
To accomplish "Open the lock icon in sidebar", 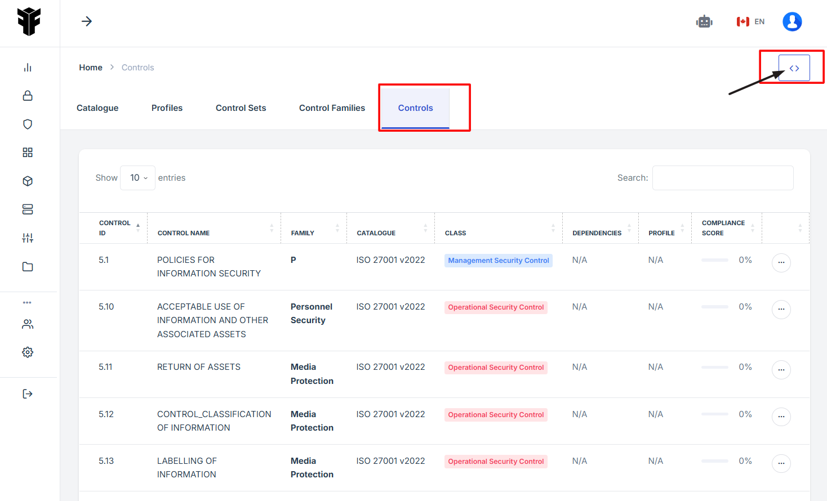I will [x=28, y=96].
